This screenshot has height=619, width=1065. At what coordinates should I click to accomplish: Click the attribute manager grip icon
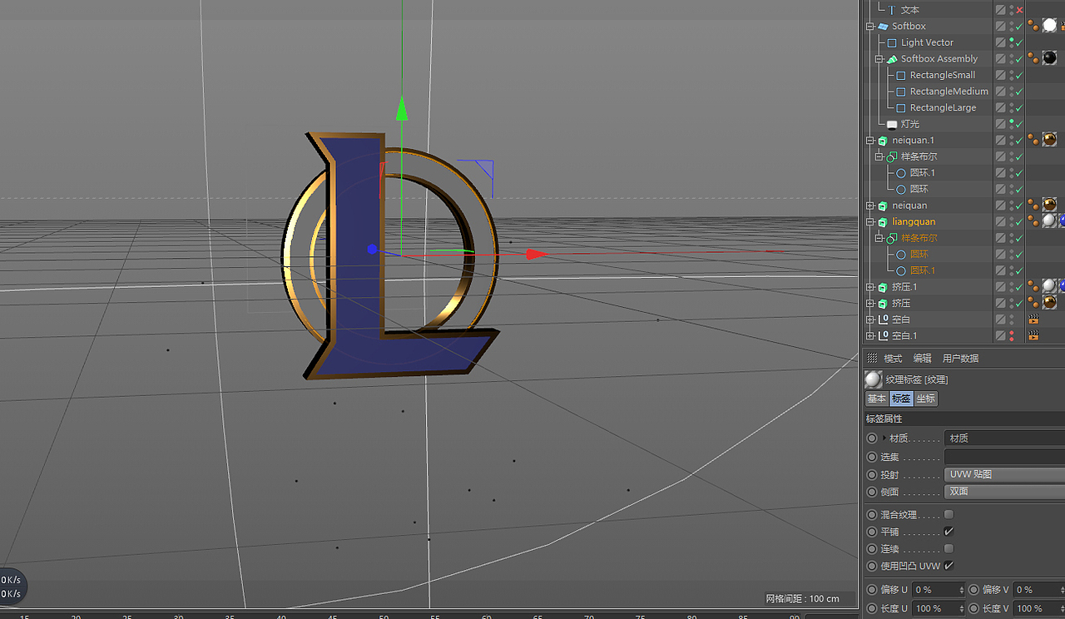click(x=872, y=358)
